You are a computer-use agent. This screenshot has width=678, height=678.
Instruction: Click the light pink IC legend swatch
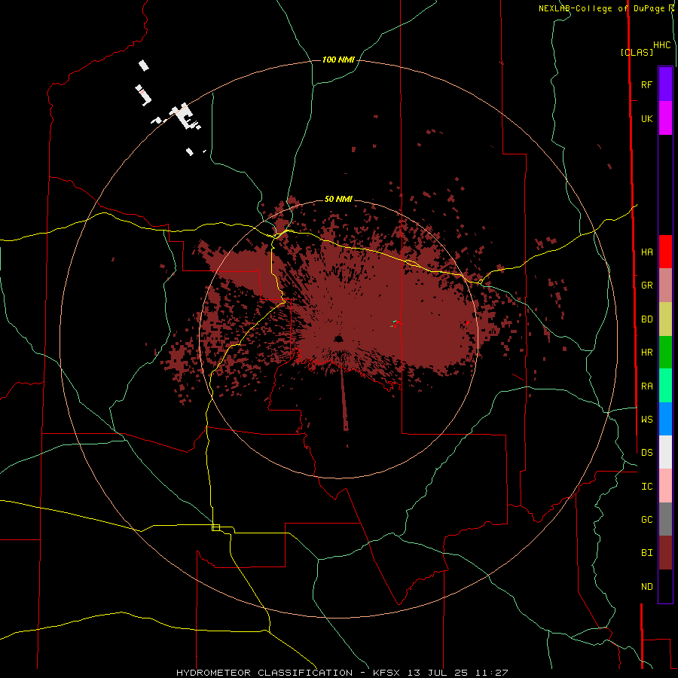point(665,486)
